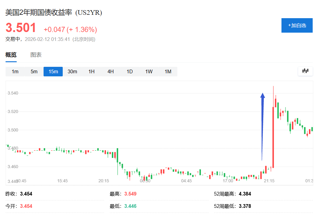Click the 最高 value 3.549
The height and width of the screenshot is (218, 317).
130,194
